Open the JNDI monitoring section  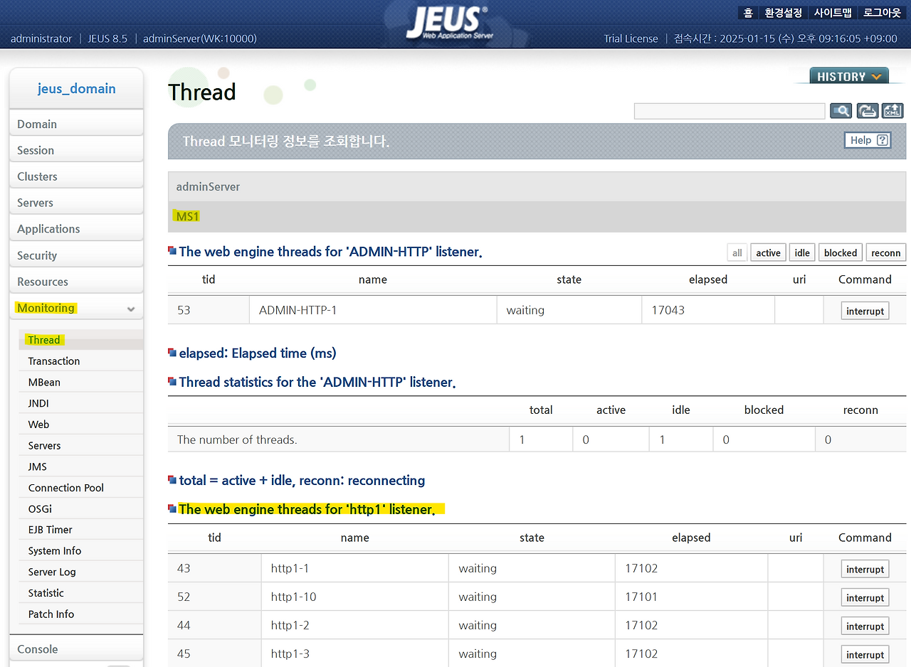pyautogui.click(x=40, y=402)
